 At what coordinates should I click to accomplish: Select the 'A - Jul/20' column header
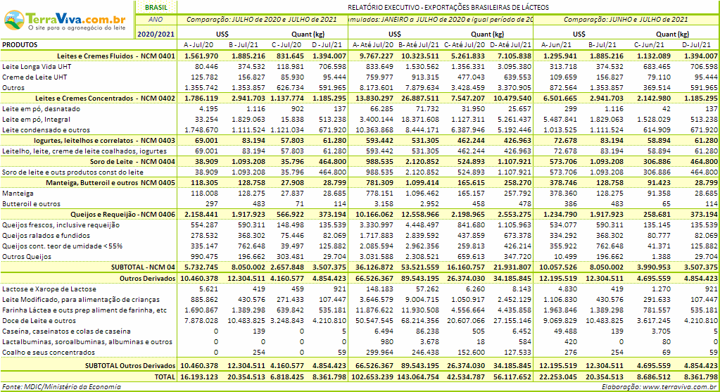(x=198, y=45)
